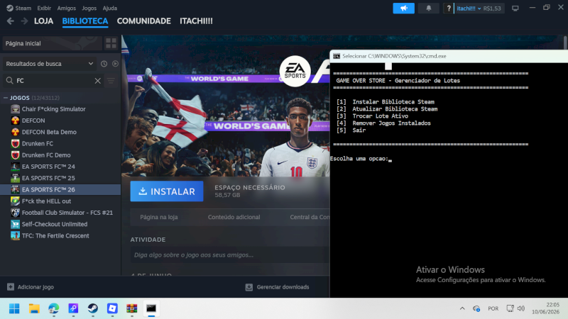Open volume control in system tray
This screenshot has width=568, height=319.
tap(521, 308)
